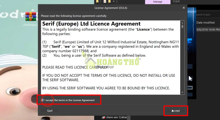This screenshot has height=120, width=220.
Task: Untick the accept license terms checkbox
Action: [x=42, y=100]
